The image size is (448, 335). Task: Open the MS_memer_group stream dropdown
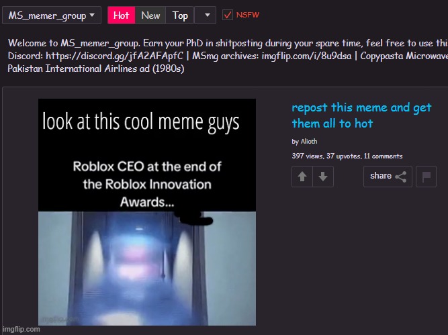click(52, 15)
